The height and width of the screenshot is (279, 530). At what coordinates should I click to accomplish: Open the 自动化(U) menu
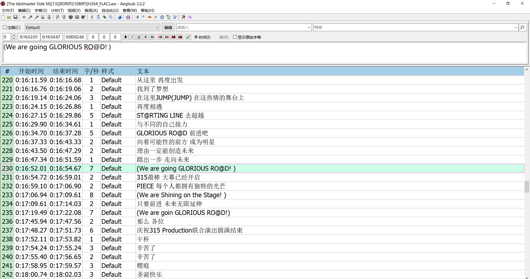(110, 10)
